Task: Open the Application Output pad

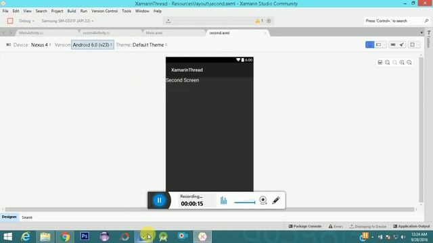Action: tap(411, 226)
